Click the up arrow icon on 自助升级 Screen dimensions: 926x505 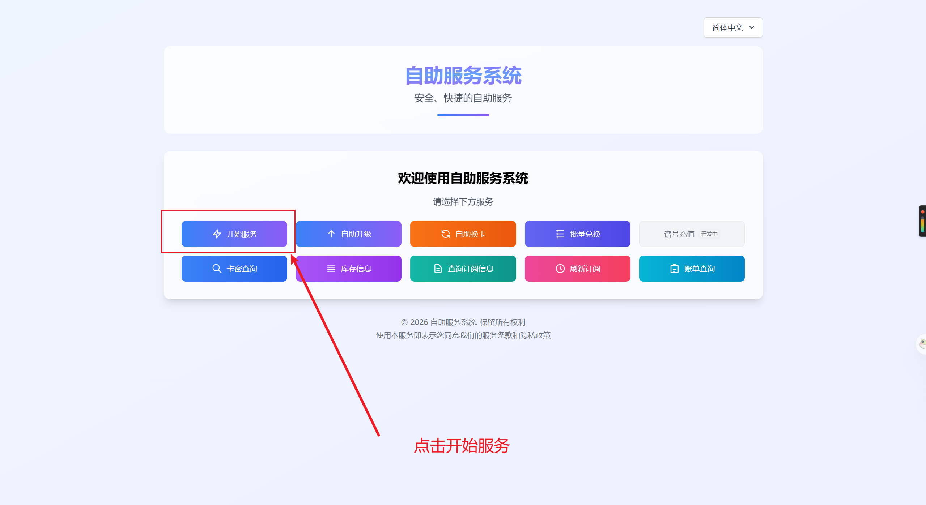click(x=331, y=234)
